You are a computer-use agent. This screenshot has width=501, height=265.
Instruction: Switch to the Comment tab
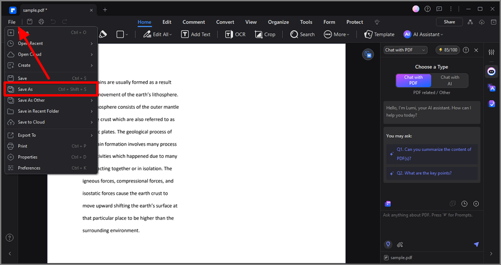(x=194, y=22)
